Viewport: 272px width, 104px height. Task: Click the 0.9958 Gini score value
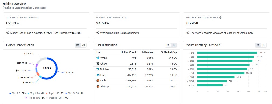192,23
